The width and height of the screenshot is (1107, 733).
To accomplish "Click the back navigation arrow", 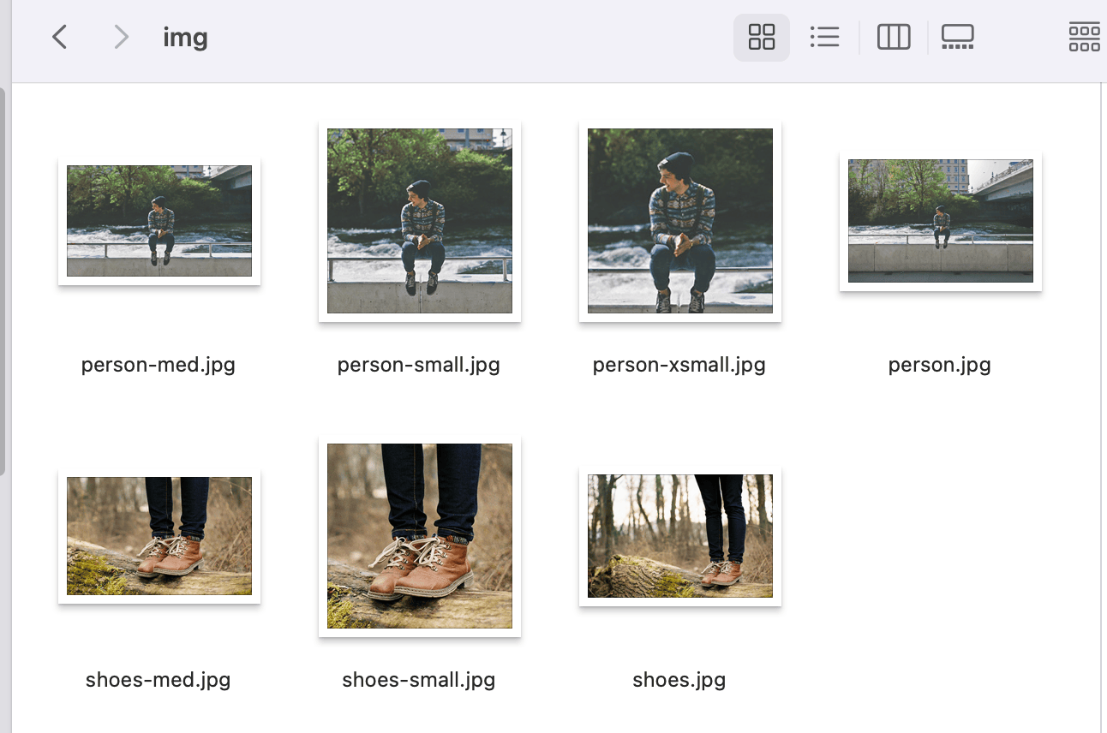I will coord(59,37).
